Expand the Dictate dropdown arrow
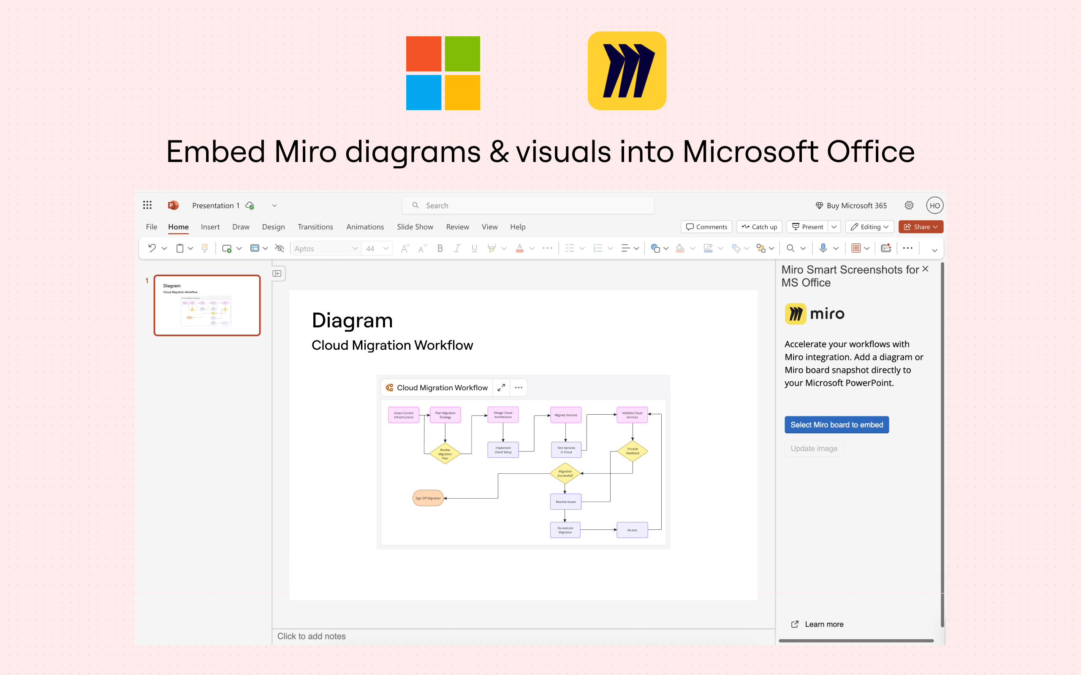This screenshot has width=1081, height=675. coord(836,248)
